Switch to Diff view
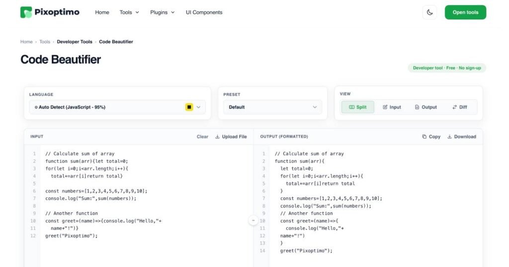Viewport: 509px width, 267px height. tap(460, 107)
